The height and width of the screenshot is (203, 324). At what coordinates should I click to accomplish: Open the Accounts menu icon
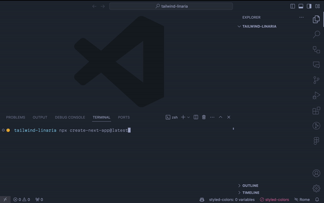316,173
